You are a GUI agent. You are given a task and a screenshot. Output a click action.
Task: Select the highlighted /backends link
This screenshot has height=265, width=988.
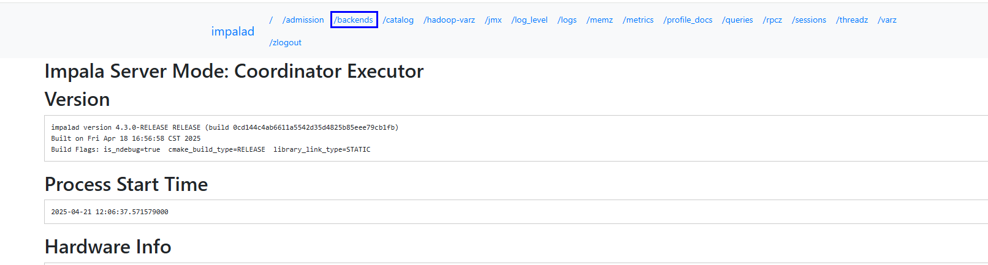click(x=354, y=20)
